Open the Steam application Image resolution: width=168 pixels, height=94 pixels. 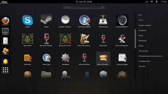pyautogui.click(x=46, y=21)
